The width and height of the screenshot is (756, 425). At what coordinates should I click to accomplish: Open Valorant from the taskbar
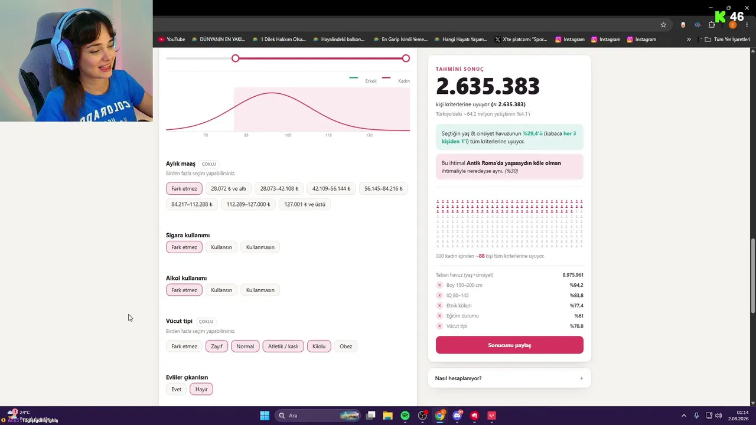pyautogui.click(x=491, y=416)
